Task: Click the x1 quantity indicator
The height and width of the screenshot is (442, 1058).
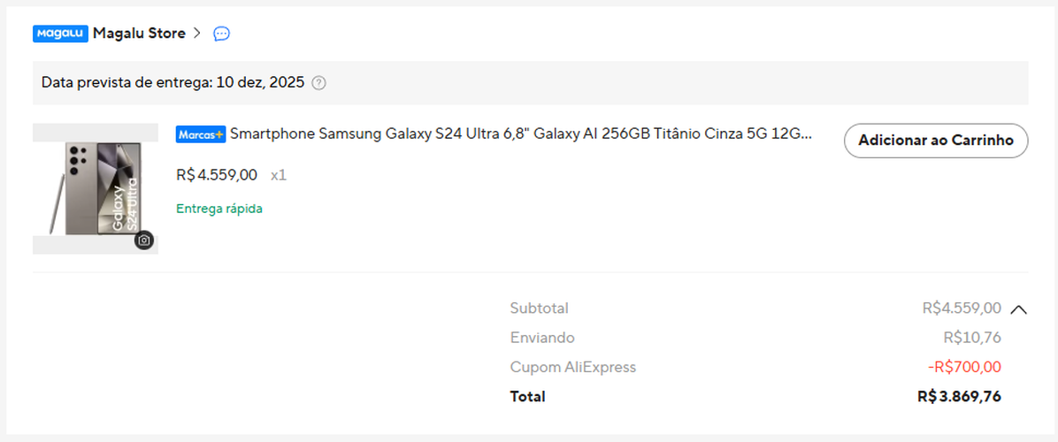Action: pyautogui.click(x=279, y=175)
